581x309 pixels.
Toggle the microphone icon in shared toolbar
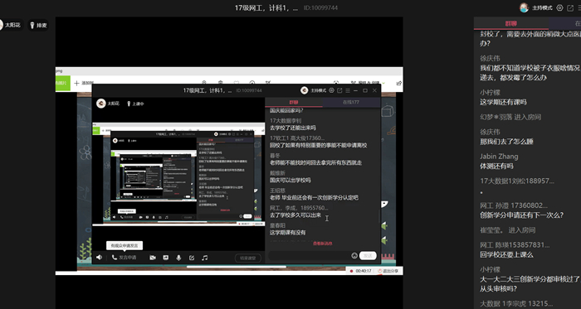click(178, 258)
